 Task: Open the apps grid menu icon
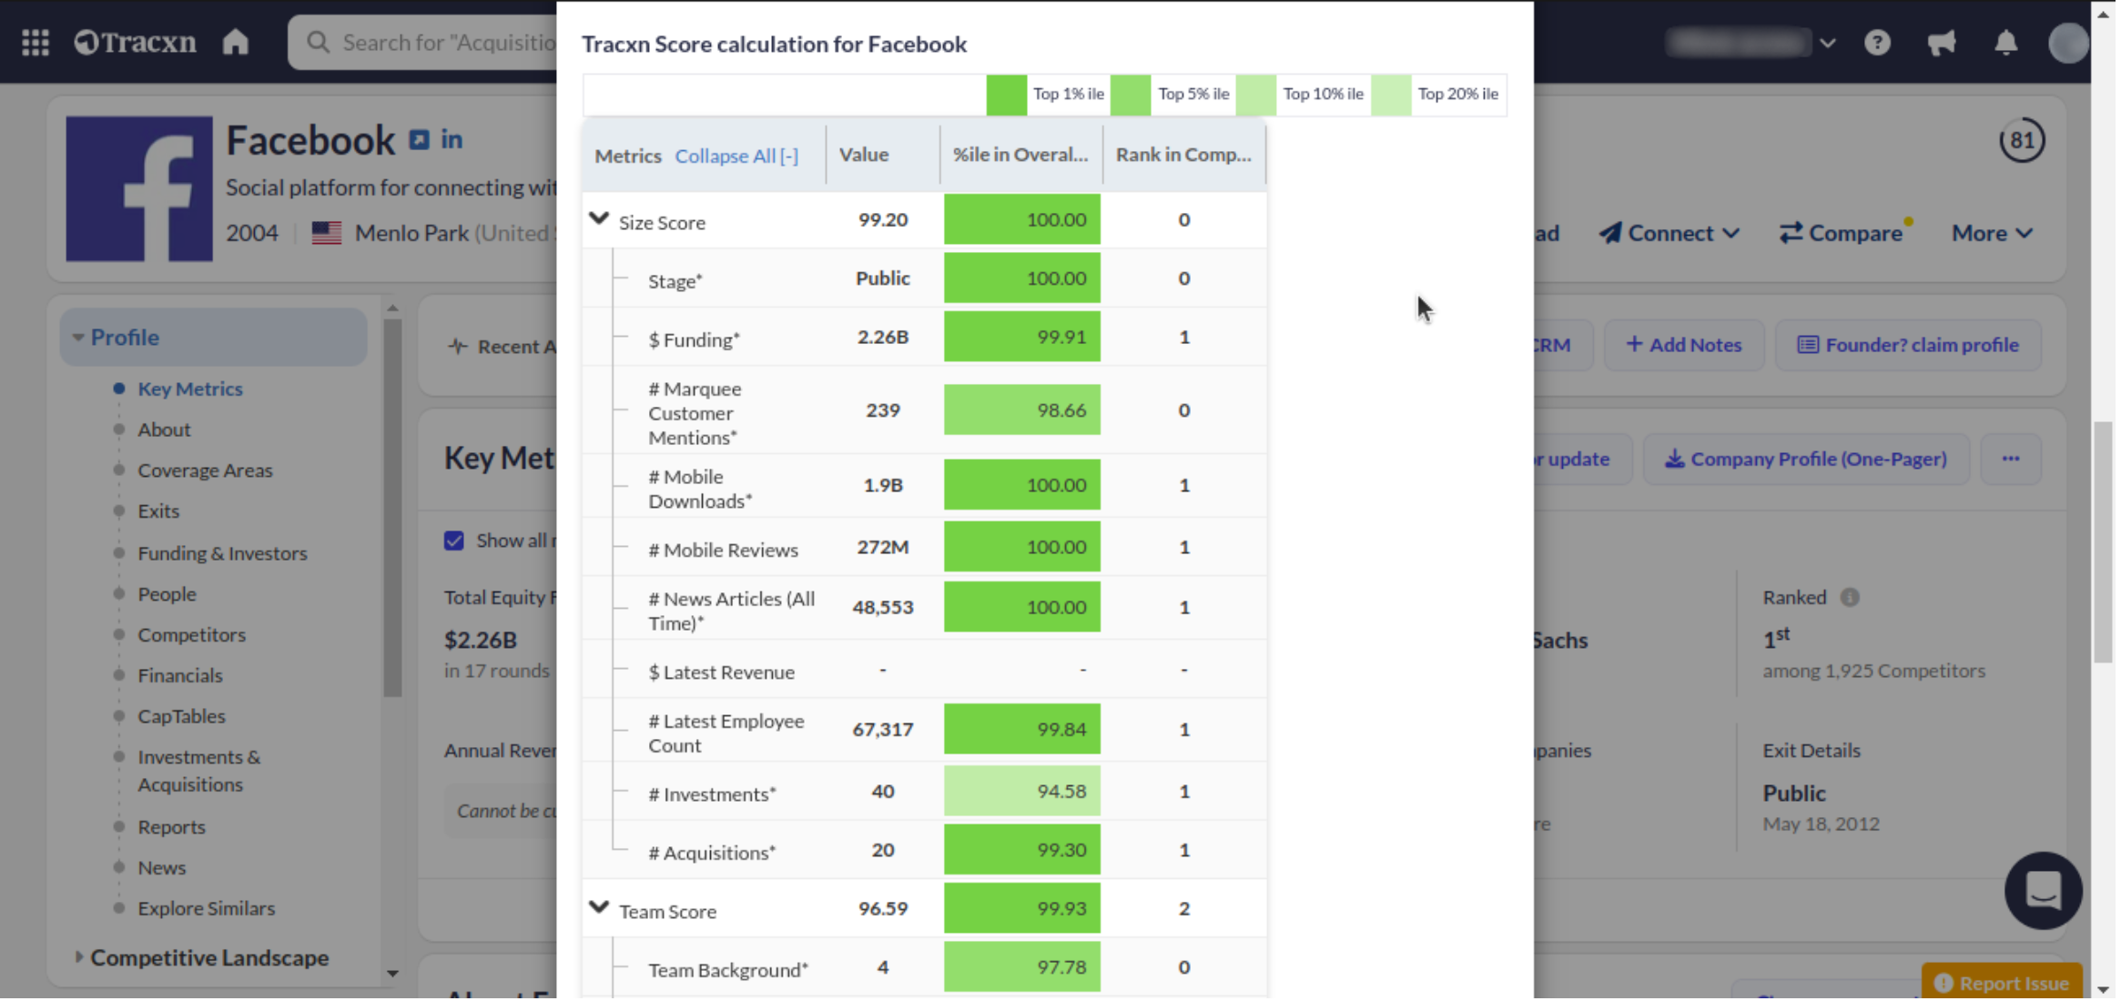tap(36, 43)
